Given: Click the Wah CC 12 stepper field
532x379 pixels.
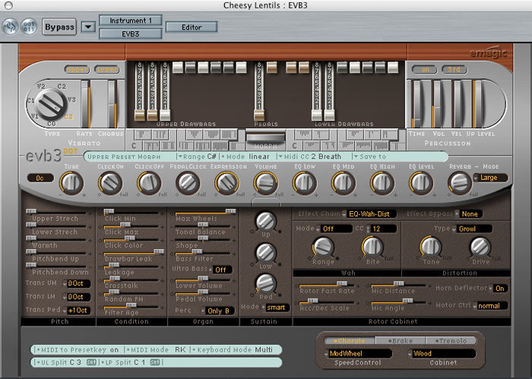Looking at the screenshot, I should pyautogui.click(x=382, y=229).
